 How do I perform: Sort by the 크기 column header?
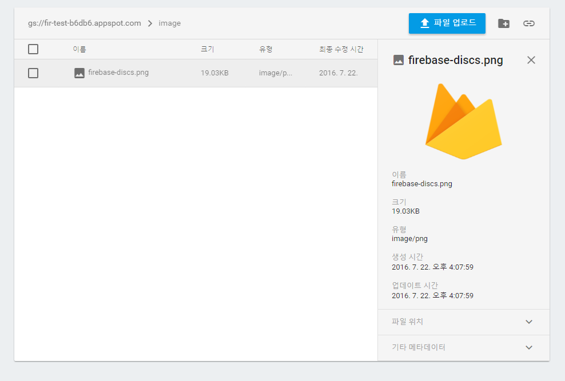click(207, 49)
